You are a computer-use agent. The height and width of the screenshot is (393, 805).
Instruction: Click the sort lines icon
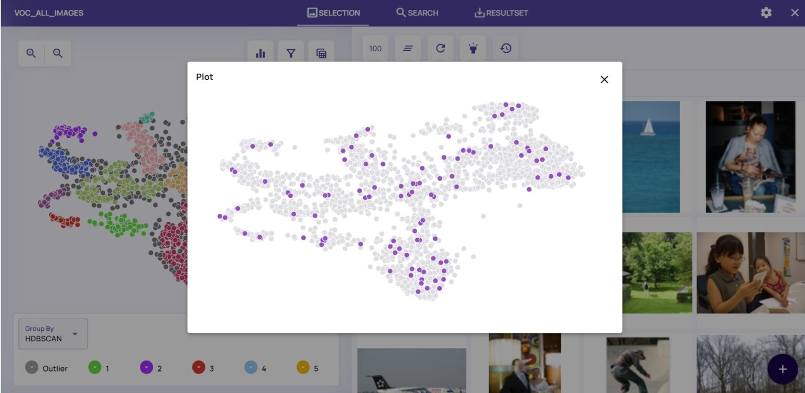(408, 49)
